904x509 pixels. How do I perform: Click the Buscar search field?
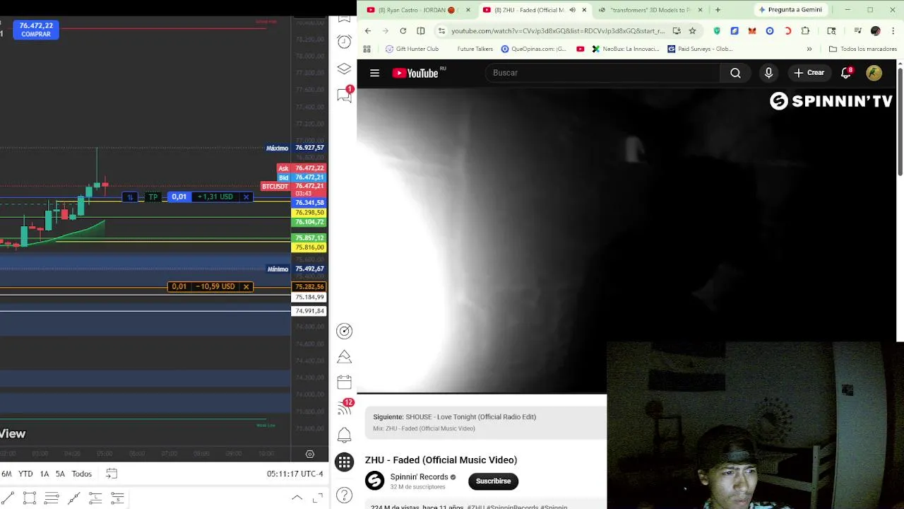click(x=602, y=73)
